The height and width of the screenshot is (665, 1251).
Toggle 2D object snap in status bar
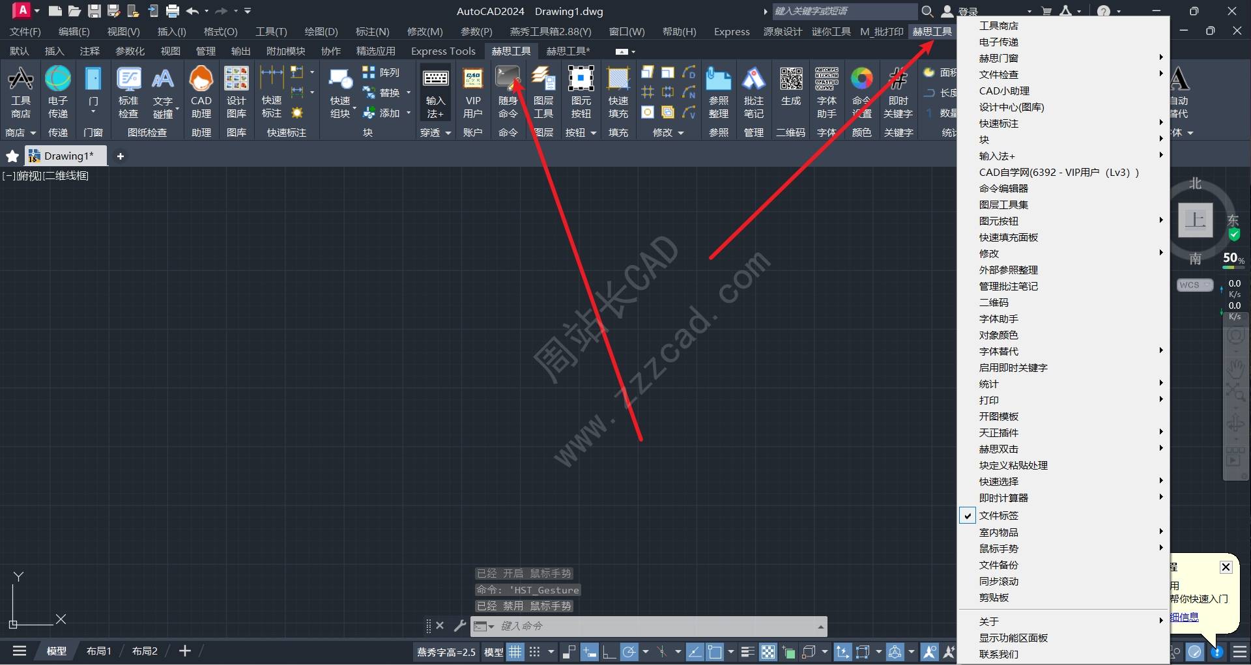pos(715,651)
